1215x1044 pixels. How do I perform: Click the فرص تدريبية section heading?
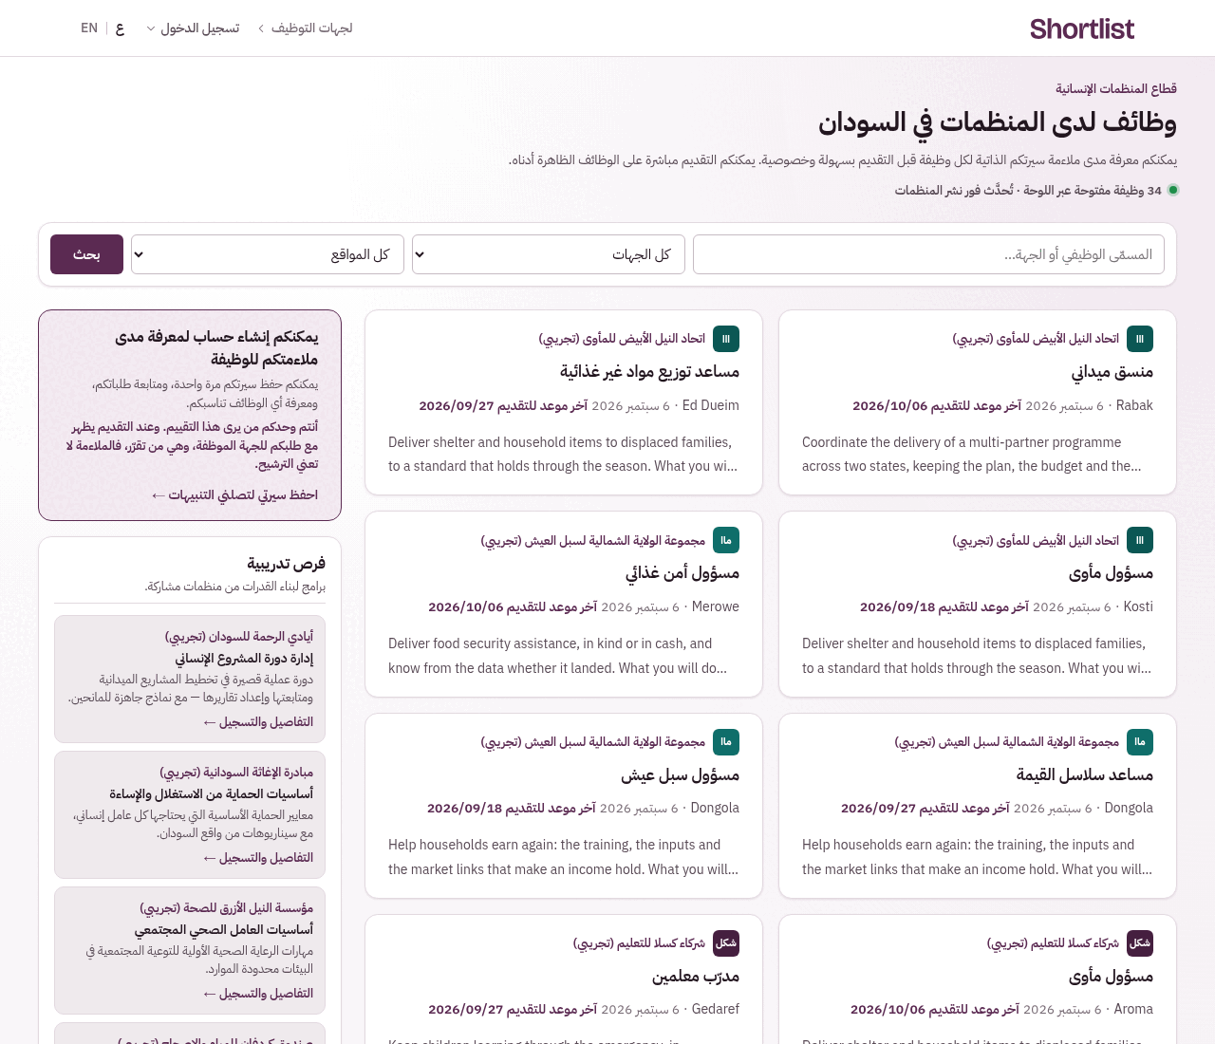pos(287,564)
